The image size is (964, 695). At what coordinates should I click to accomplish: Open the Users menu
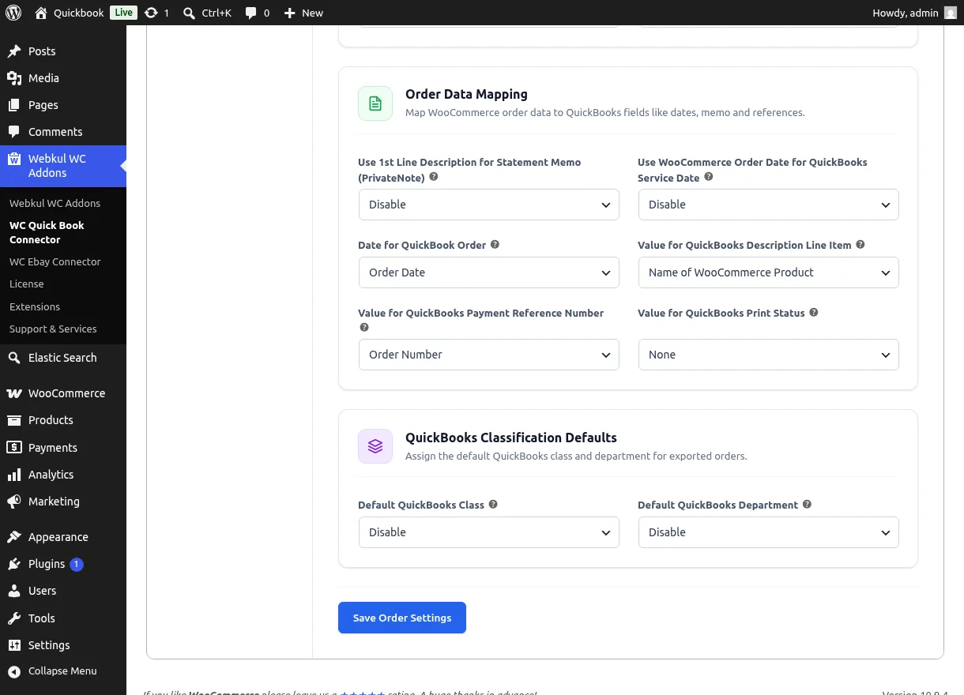coord(63,591)
